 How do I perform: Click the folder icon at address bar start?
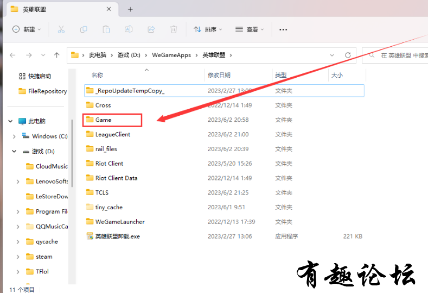pos(75,55)
